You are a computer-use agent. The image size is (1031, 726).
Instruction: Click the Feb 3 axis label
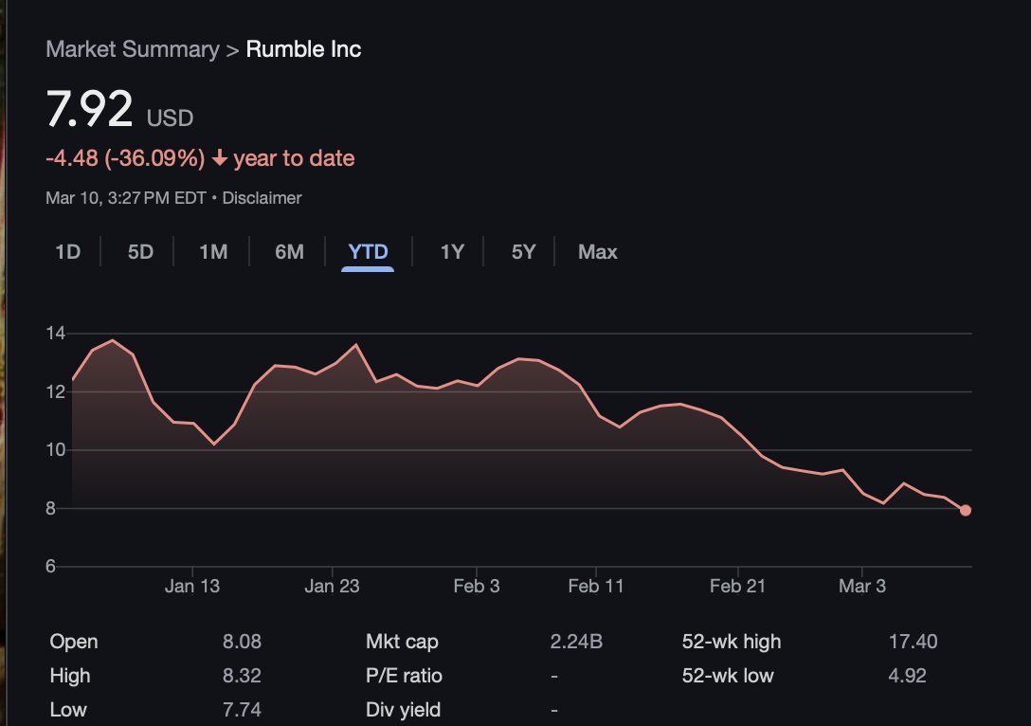[x=477, y=586]
